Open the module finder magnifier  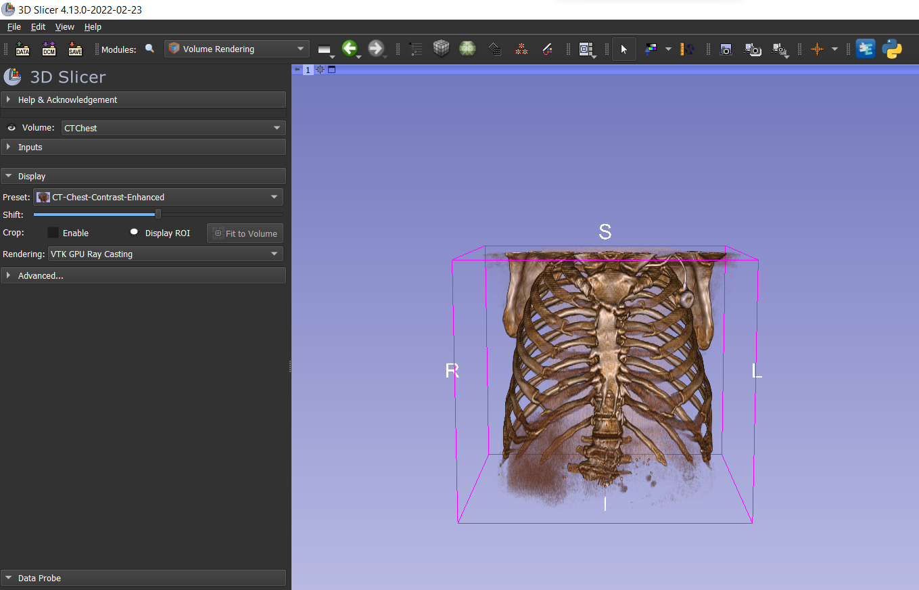pyautogui.click(x=149, y=49)
